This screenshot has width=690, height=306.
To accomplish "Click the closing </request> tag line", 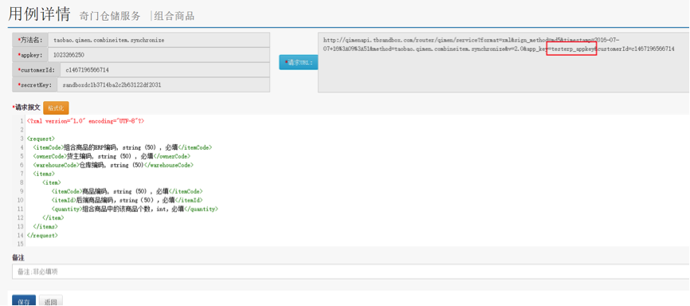I will coord(42,235).
